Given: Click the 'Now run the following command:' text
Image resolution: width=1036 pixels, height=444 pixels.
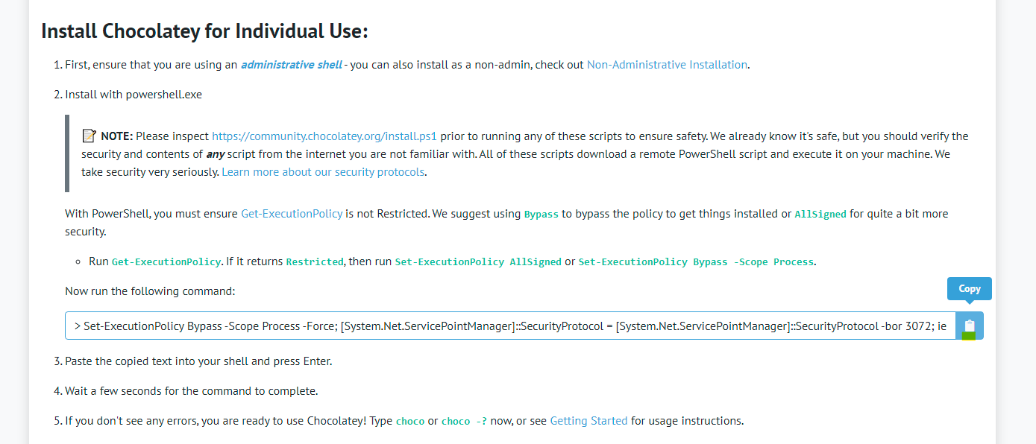Looking at the screenshot, I should point(150,291).
